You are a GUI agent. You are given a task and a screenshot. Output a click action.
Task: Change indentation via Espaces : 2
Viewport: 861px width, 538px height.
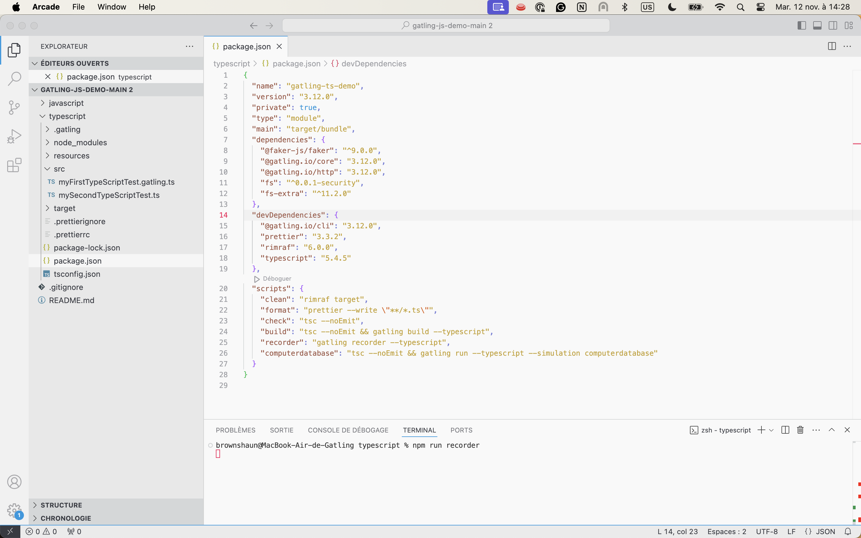click(x=726, y=531)
